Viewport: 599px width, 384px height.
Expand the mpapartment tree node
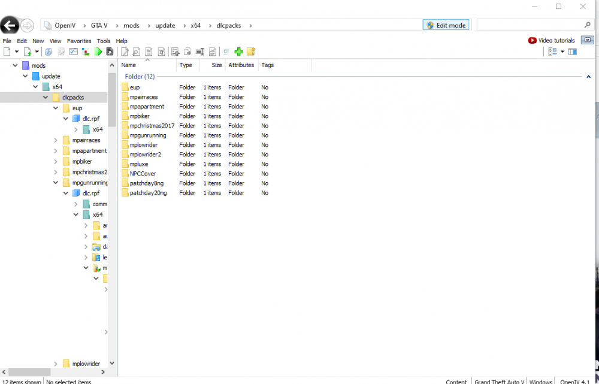pyautogui.click(x=55, y=151)
